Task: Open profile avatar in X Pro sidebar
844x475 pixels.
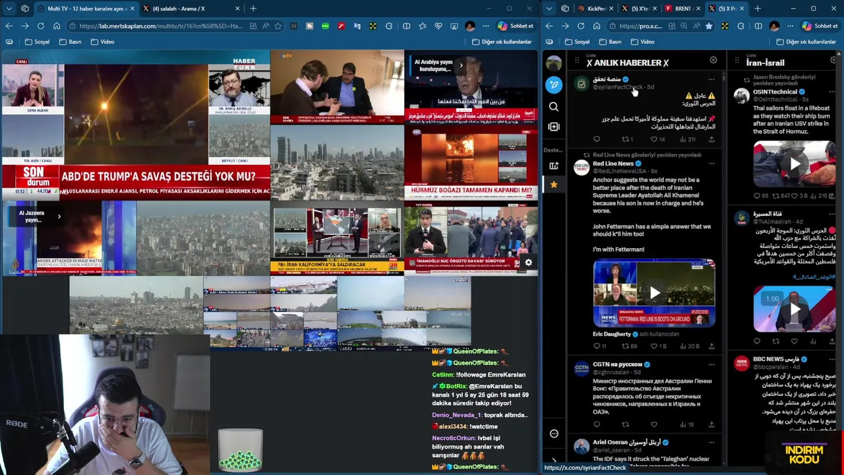Action: pos(554,63)
